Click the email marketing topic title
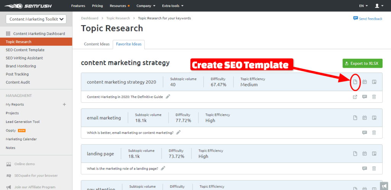The image size is (391, 190). click(104, 118)
